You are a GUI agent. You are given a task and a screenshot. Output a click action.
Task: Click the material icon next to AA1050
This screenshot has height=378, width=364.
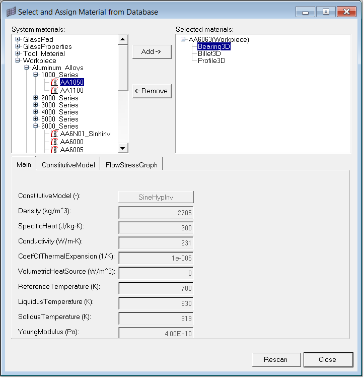click(54, 82)
